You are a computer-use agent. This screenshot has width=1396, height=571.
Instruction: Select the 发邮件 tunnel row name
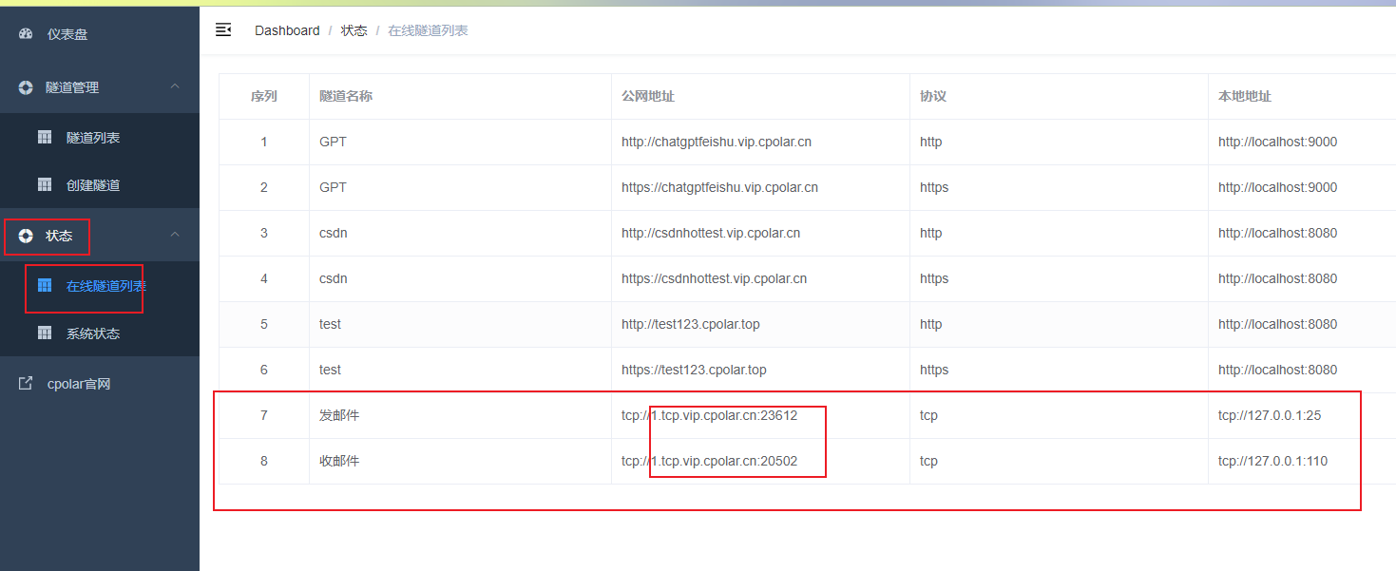[x=339, y=415]
